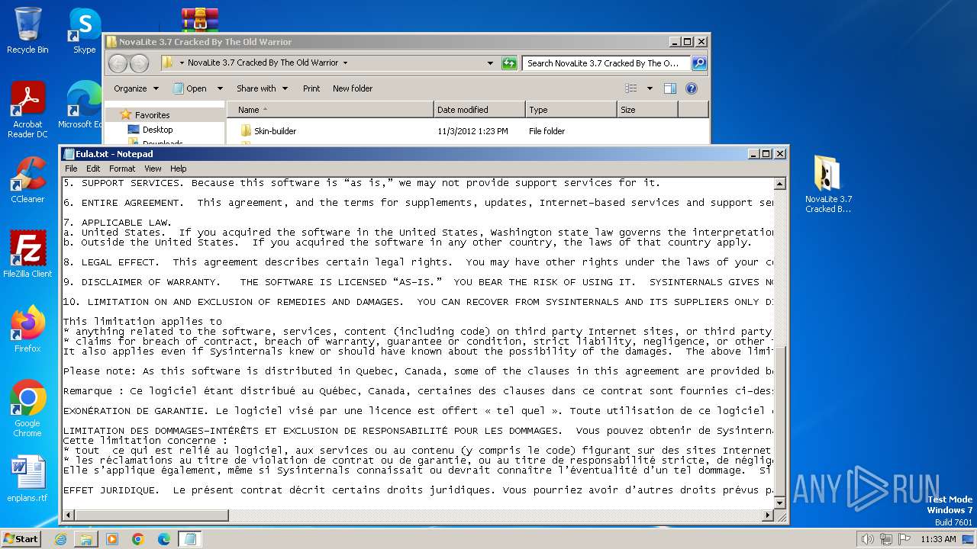Expand address bar history dropdown
Image resolution: width=977 pixels, height=549 pixels.
click(x=490, y=63)
